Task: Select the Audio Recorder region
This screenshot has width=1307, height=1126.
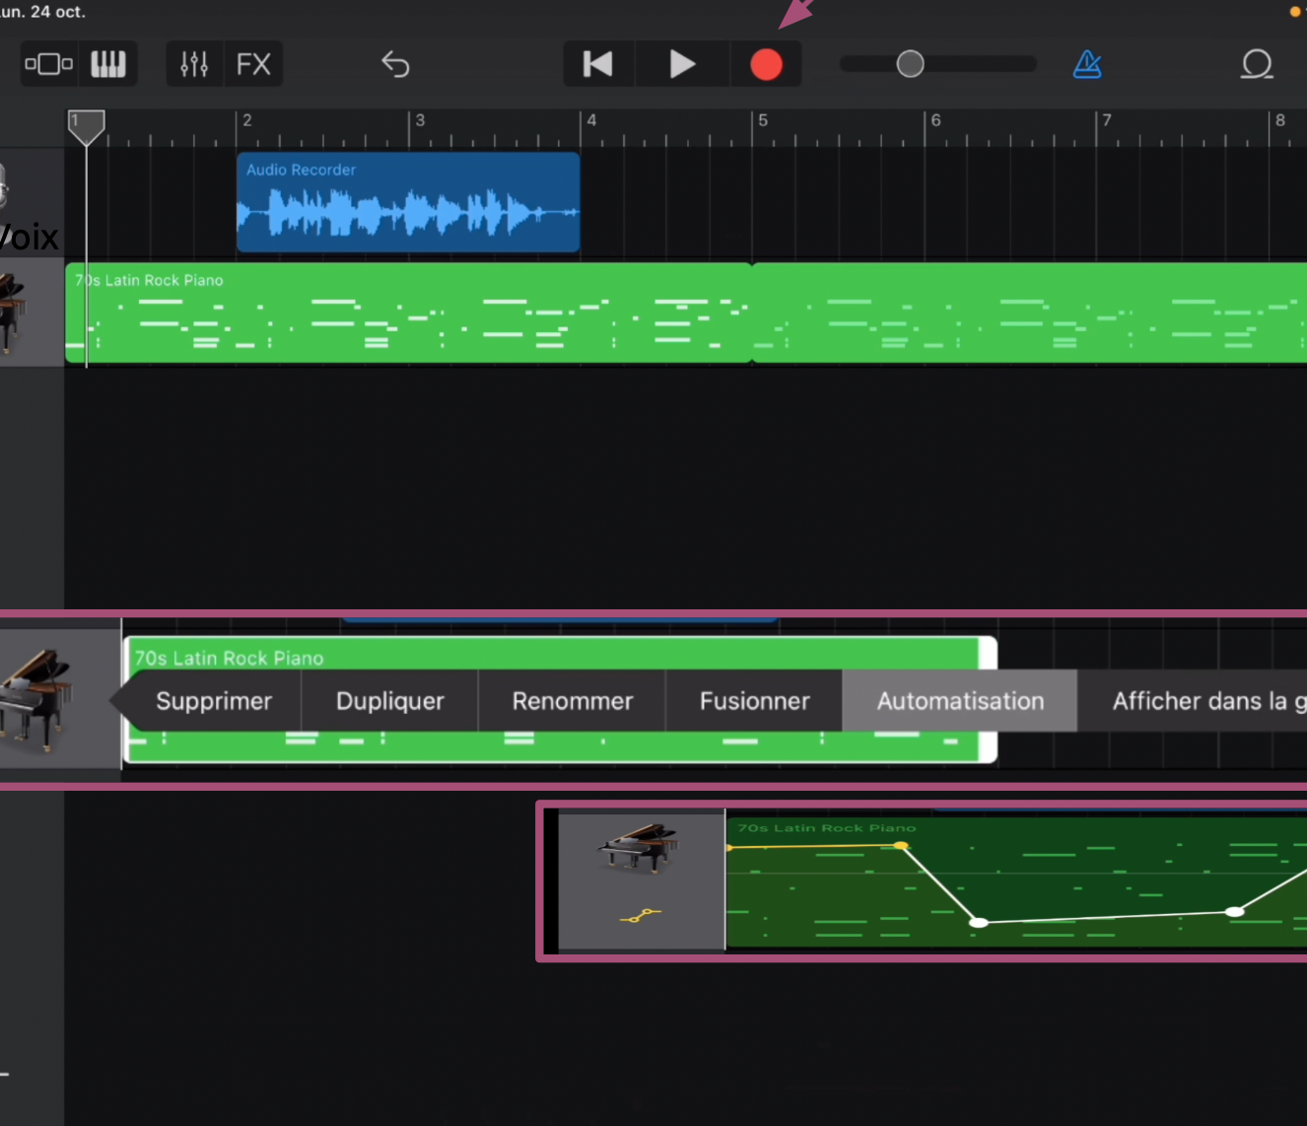Action: [408, 202]
